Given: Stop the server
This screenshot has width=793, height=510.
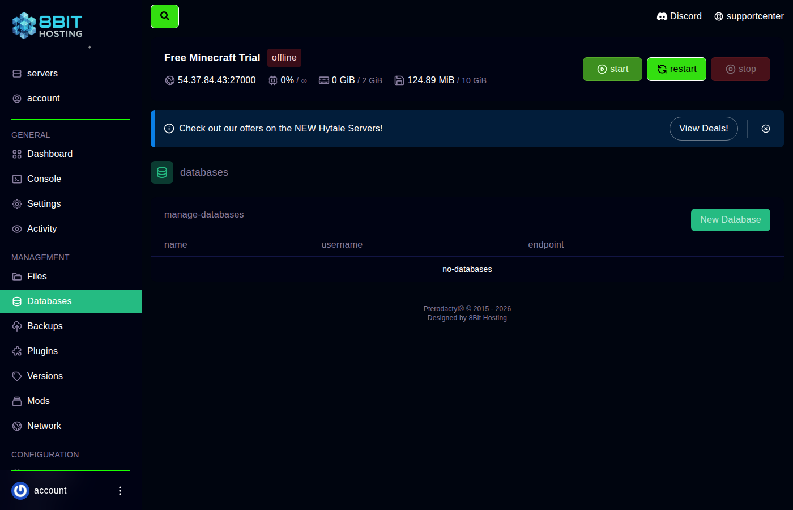Looking at the screenshot, I should [740, 69].
